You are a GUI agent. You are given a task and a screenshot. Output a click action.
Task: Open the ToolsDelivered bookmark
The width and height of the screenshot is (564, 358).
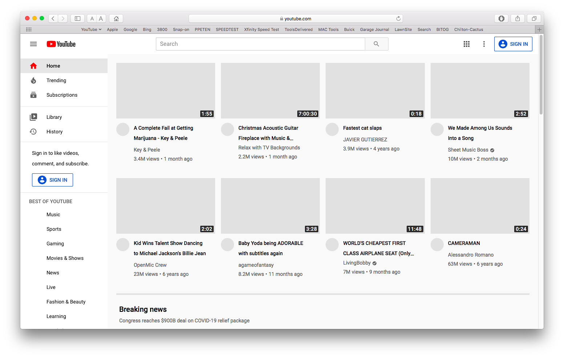pos(299,29)
